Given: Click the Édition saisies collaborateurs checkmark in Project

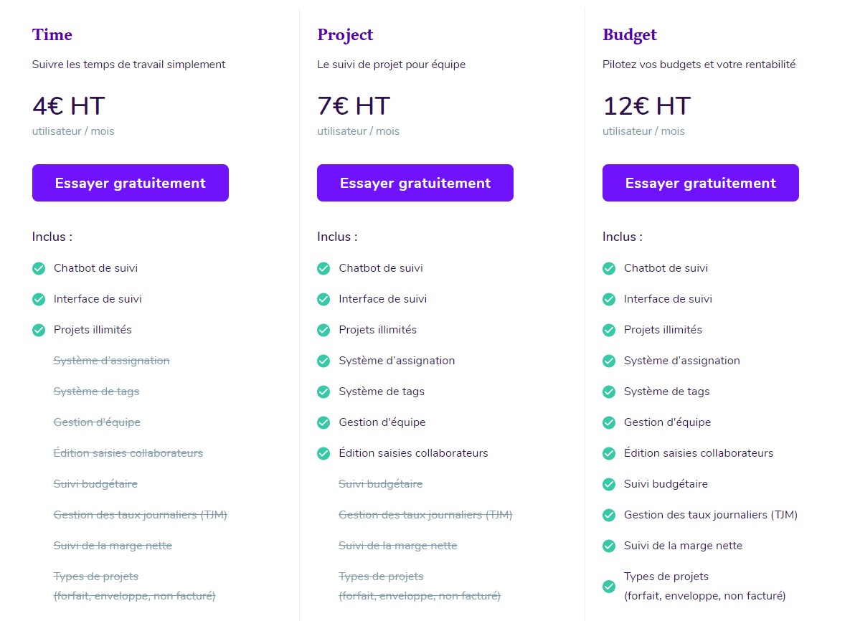Looking at the screenshot, I should (323, 453).
